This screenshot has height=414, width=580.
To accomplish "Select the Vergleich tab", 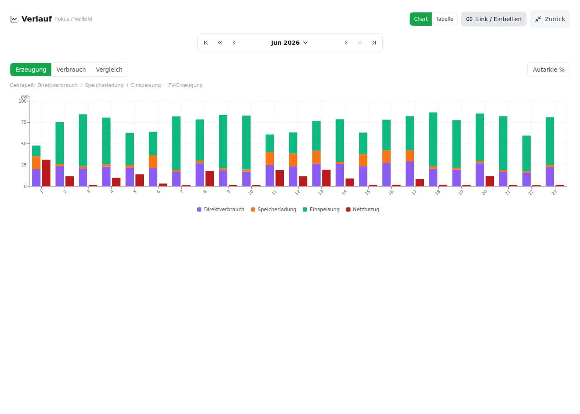I will [x=109, y=70].
